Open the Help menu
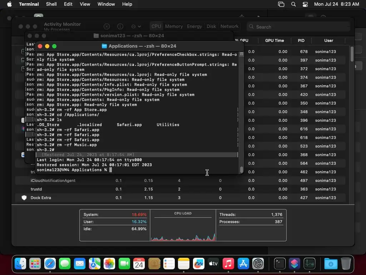 tap(127, 4)
